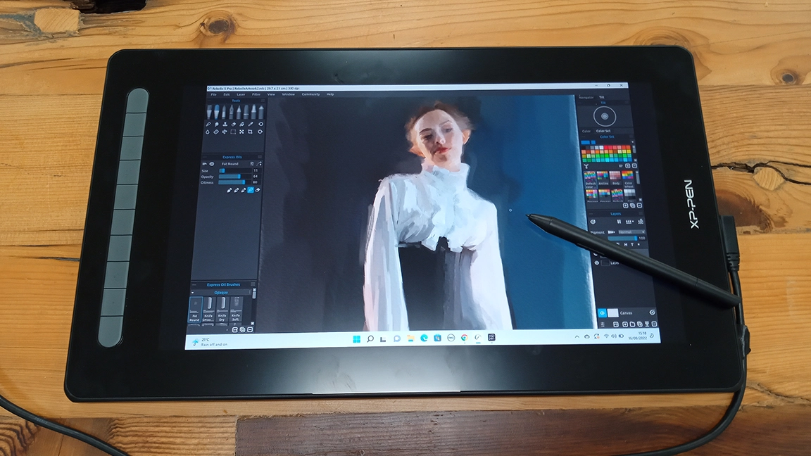
Task: Open Express Oil Brushes panel menu button
Action: (253, 284)
